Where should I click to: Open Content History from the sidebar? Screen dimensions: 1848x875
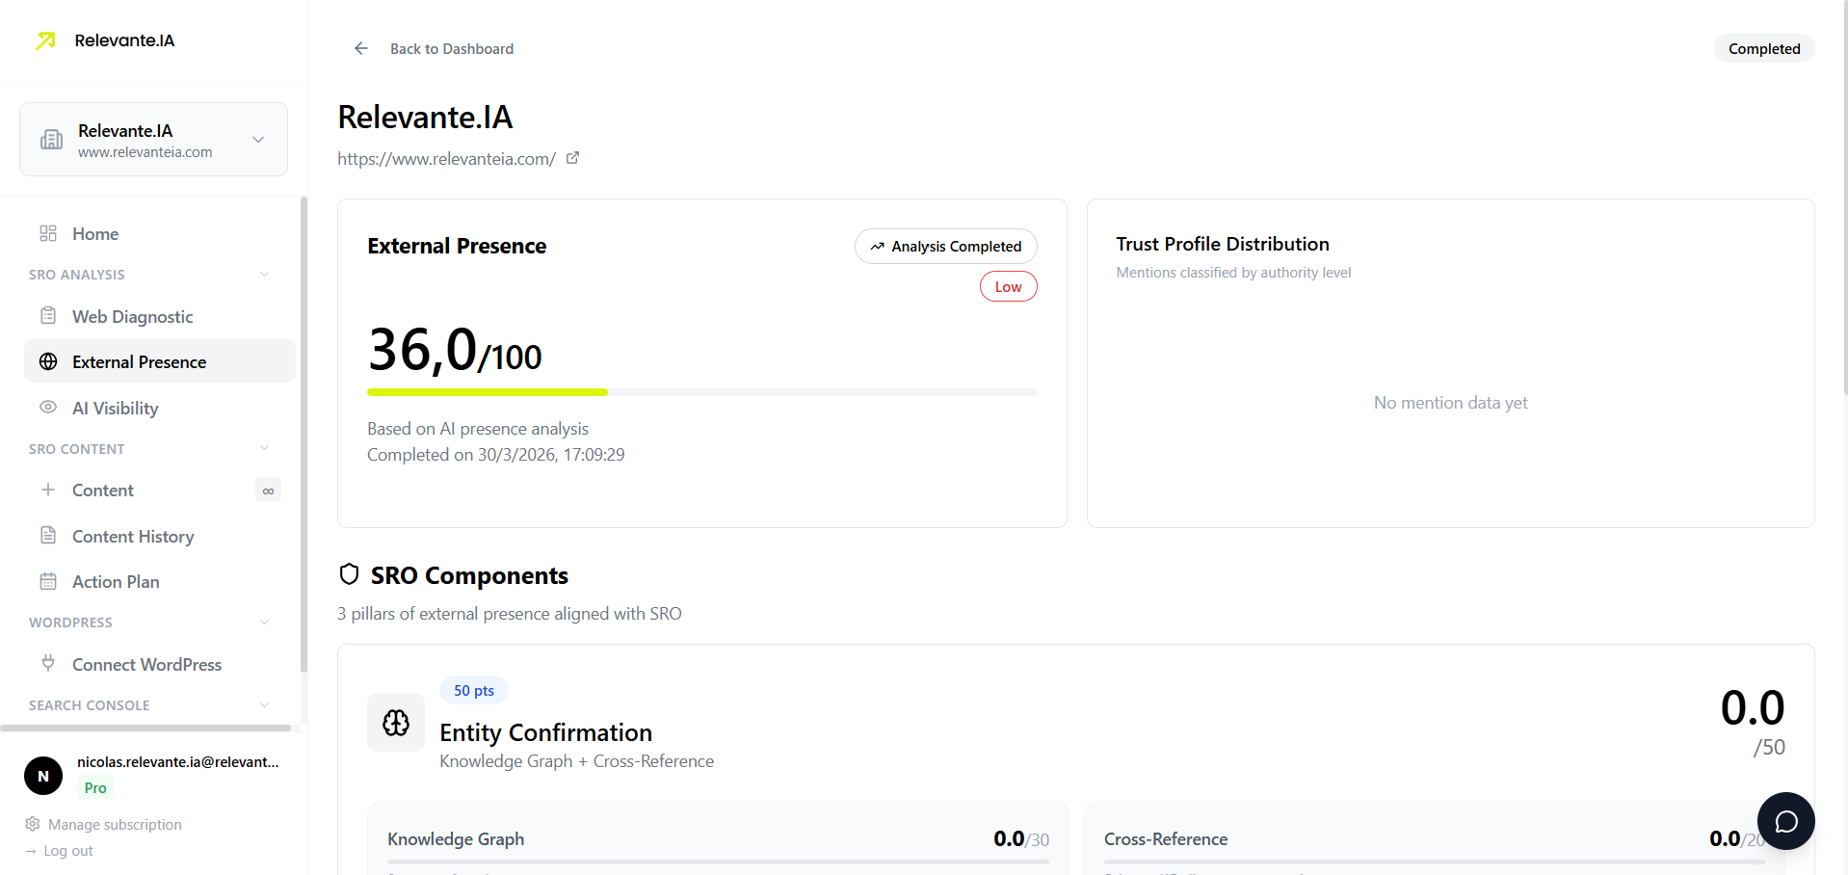click(x=133, y=536)
